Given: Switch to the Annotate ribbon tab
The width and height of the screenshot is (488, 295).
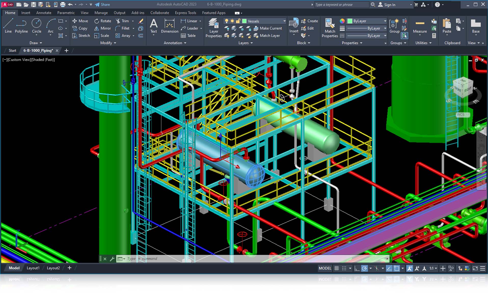Looking at the screenshot, I should click(x=43, y=12).
